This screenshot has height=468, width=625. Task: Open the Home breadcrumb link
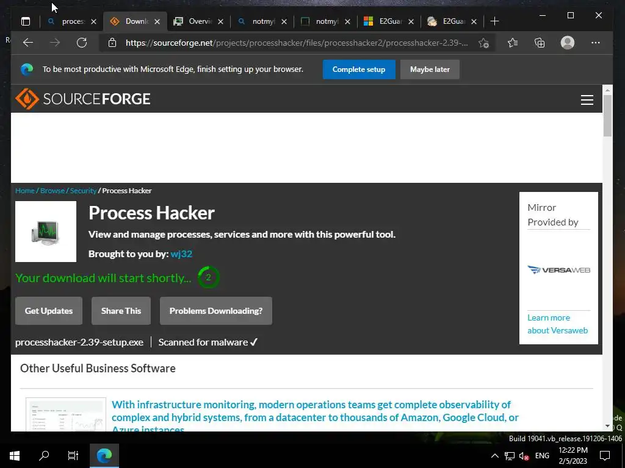24,191
